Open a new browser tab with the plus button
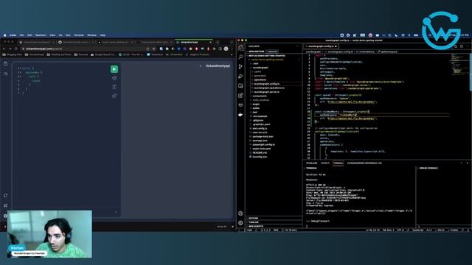 [x=218, y=43]
